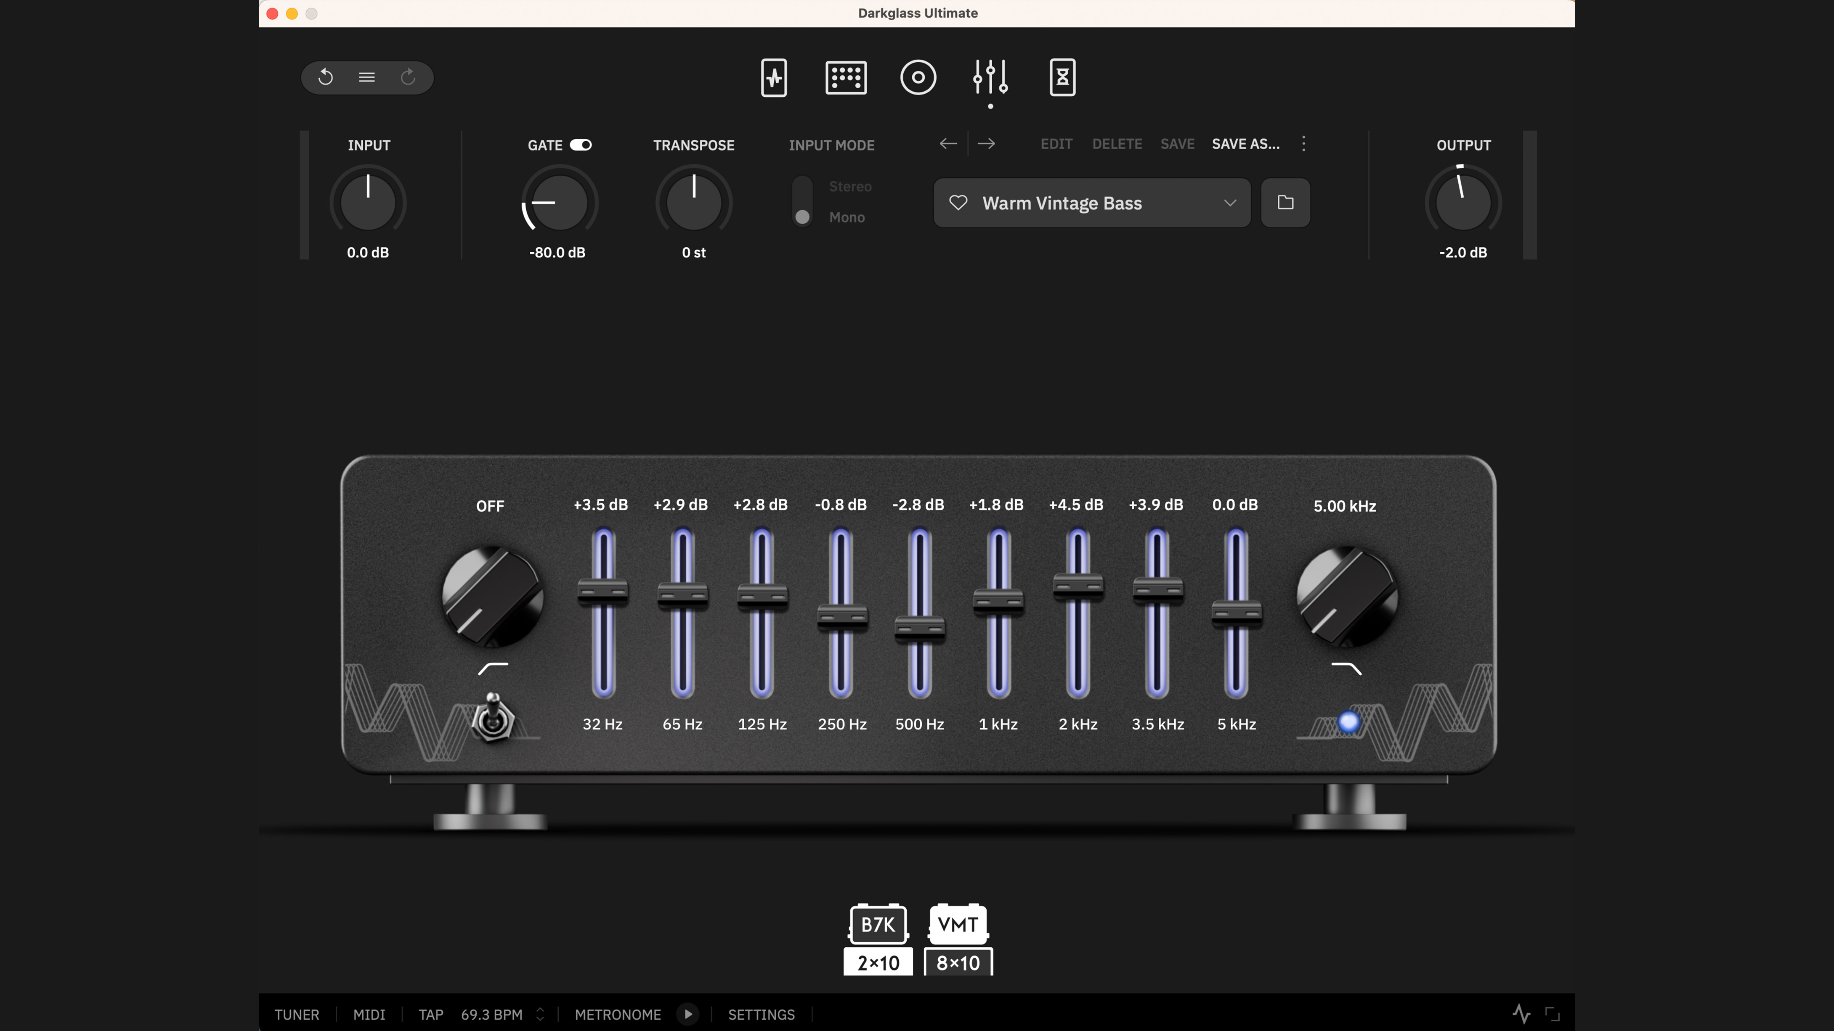Click the 69.3 BPM tempo value
Image resolution: width=1834 pixels, height=1031 pixels.
point(492,1015)
